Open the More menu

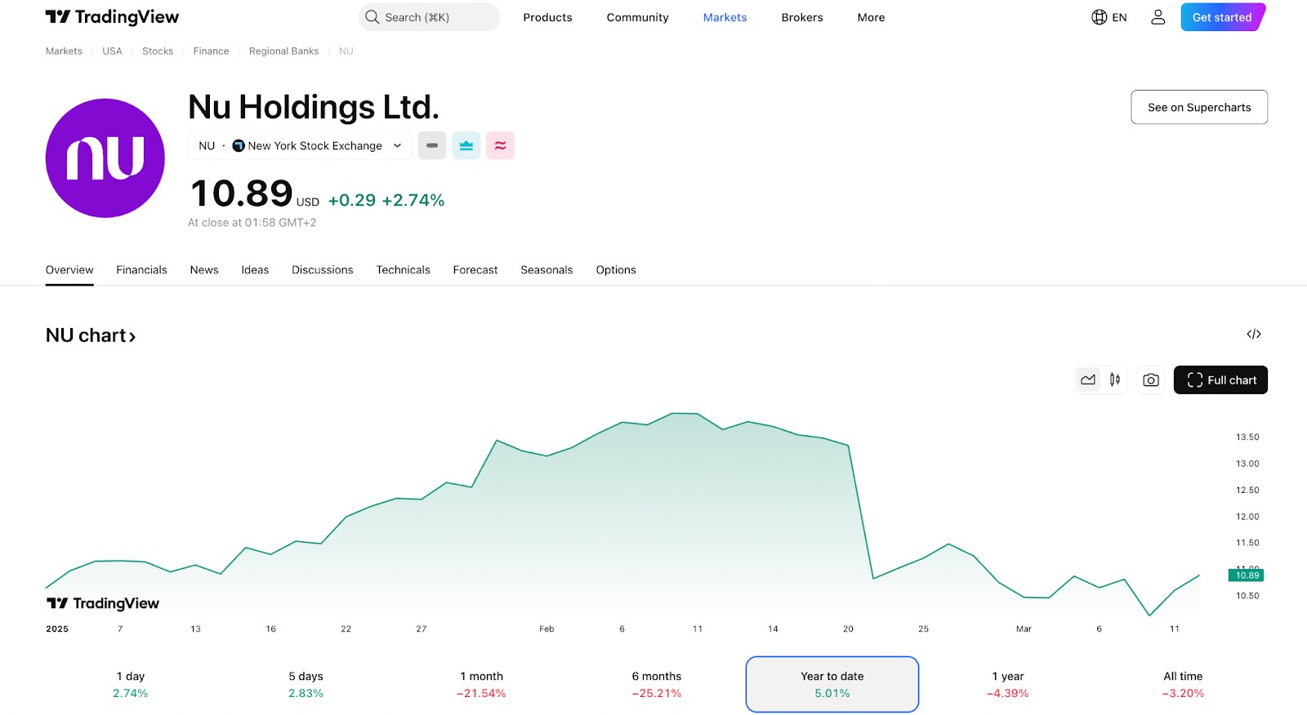[871, 17]
